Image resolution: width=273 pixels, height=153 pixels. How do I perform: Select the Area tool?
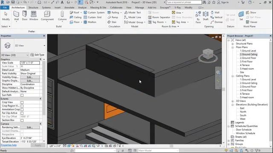177,12
